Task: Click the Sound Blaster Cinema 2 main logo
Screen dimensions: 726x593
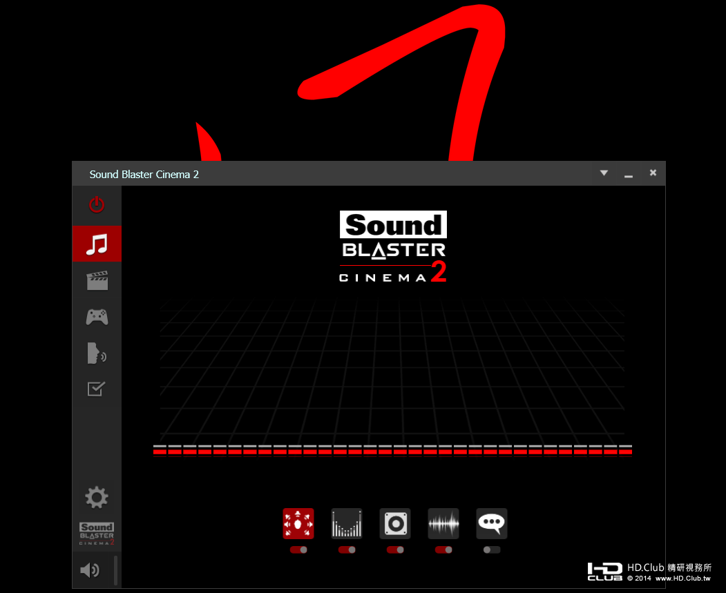Action: coord(393,246)
